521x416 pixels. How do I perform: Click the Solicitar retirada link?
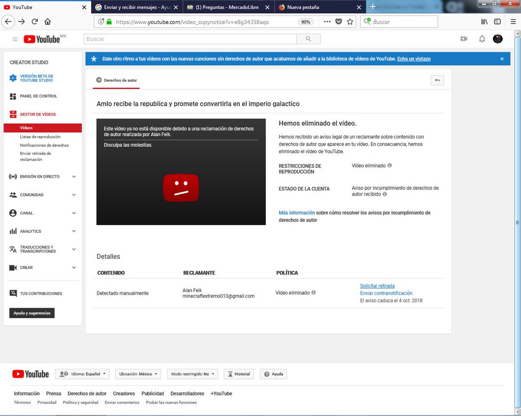[377, 286]
